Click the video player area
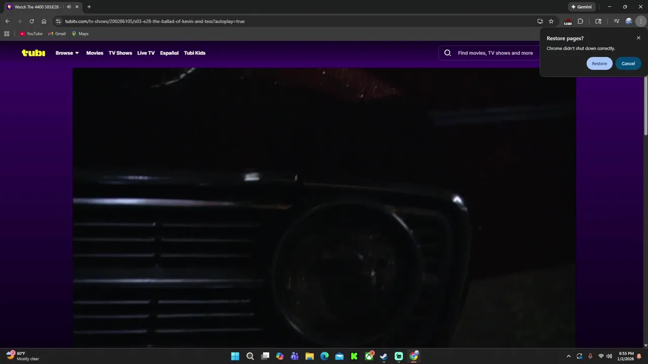This screenshot has height=364, width=648. pyautogui.click(x=324, y=207)
